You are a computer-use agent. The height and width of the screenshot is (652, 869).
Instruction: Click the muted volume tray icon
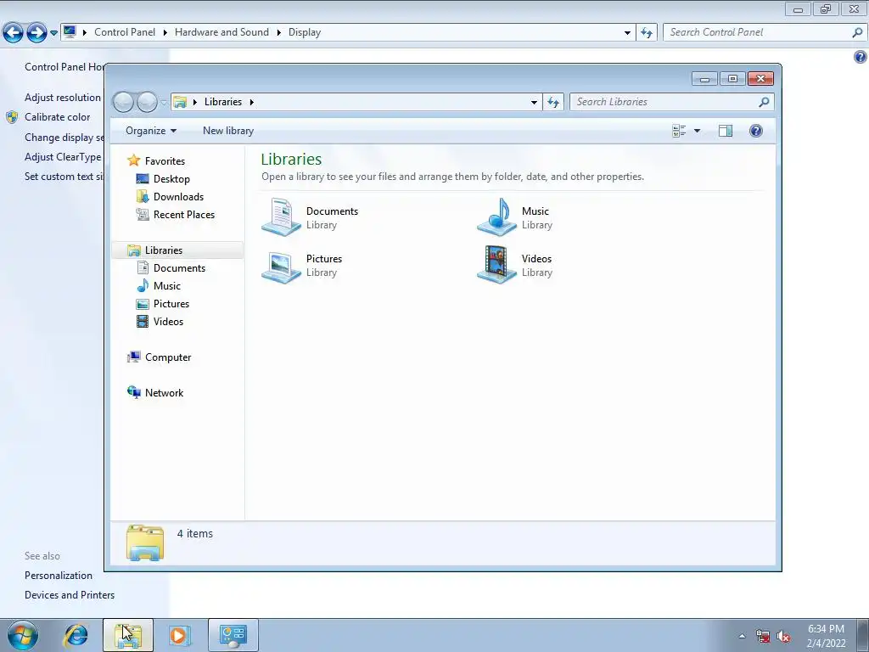point(783,637)
